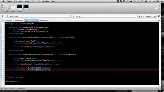Click the dataFromjs[1].username line
This screenshot has height=92, width=164.
click(x=32, y=68)
